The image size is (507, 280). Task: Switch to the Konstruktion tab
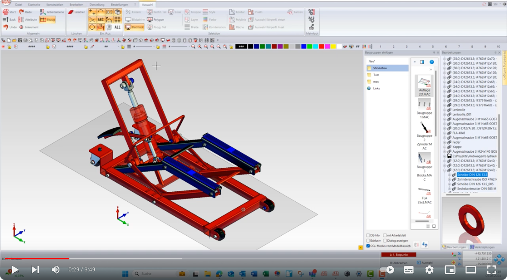(55, 5)
